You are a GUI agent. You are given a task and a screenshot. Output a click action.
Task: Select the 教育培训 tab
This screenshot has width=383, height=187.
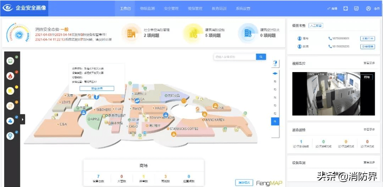pos(219,8)
